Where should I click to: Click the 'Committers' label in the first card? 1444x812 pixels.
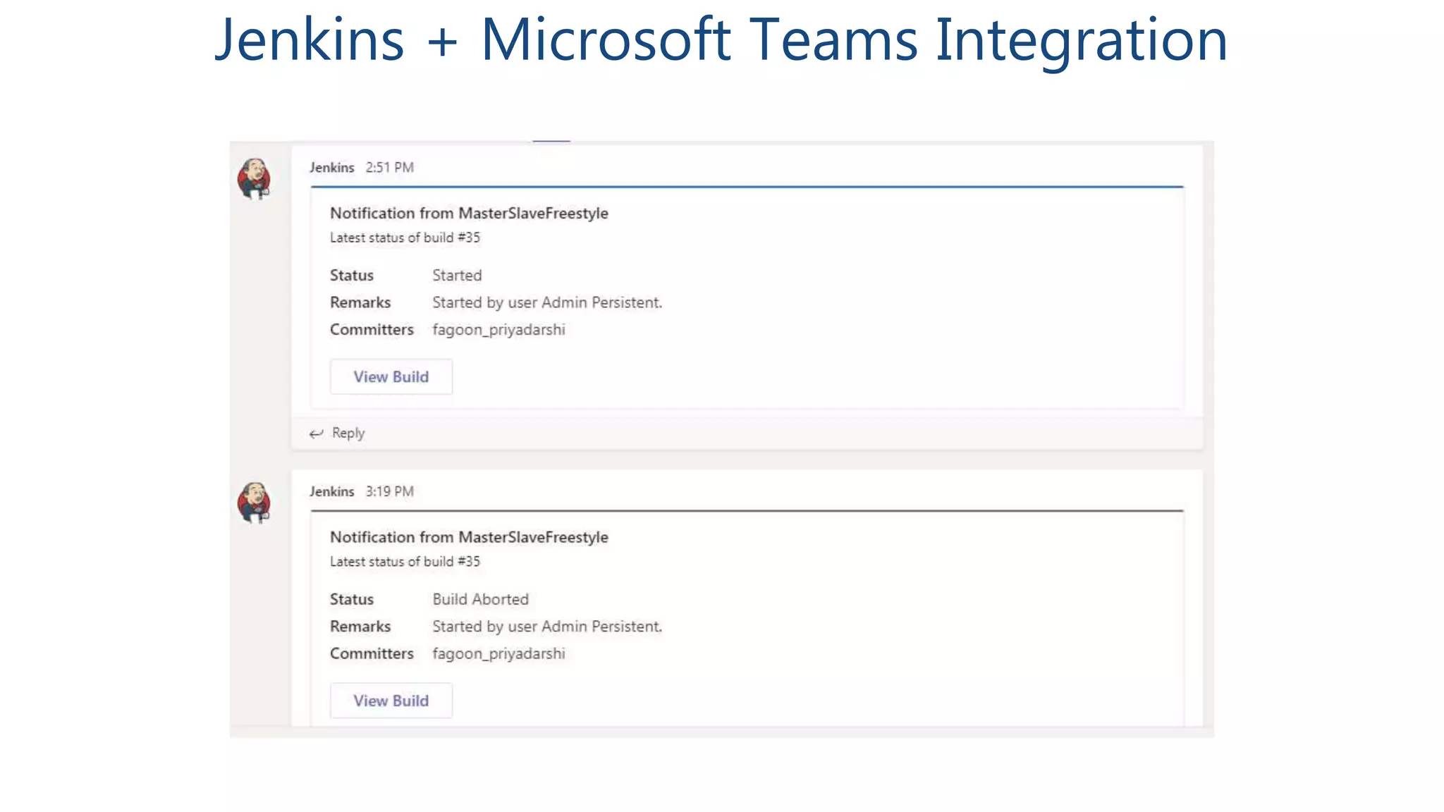coord(372,330)
